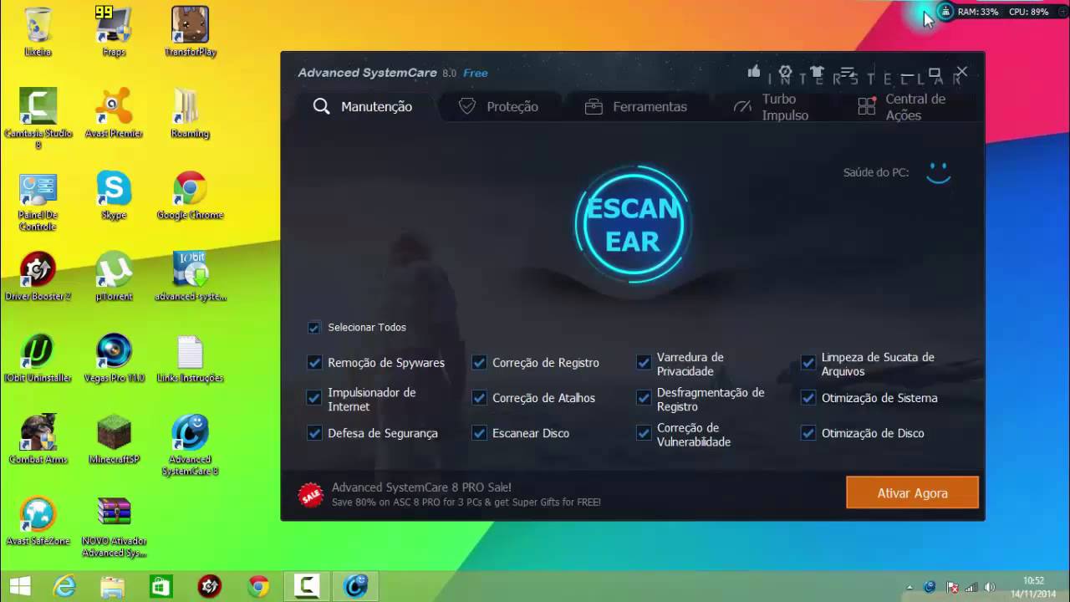Select the Fraps desktop icon
The image size is (1070, 602).
114,32
